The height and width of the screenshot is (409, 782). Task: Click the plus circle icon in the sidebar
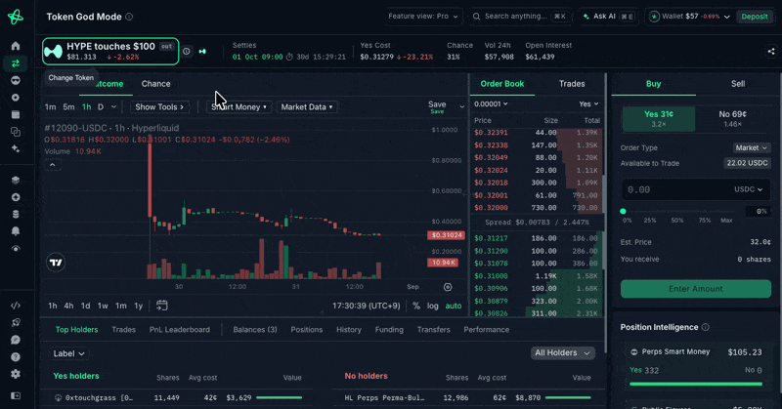[16, 197]
